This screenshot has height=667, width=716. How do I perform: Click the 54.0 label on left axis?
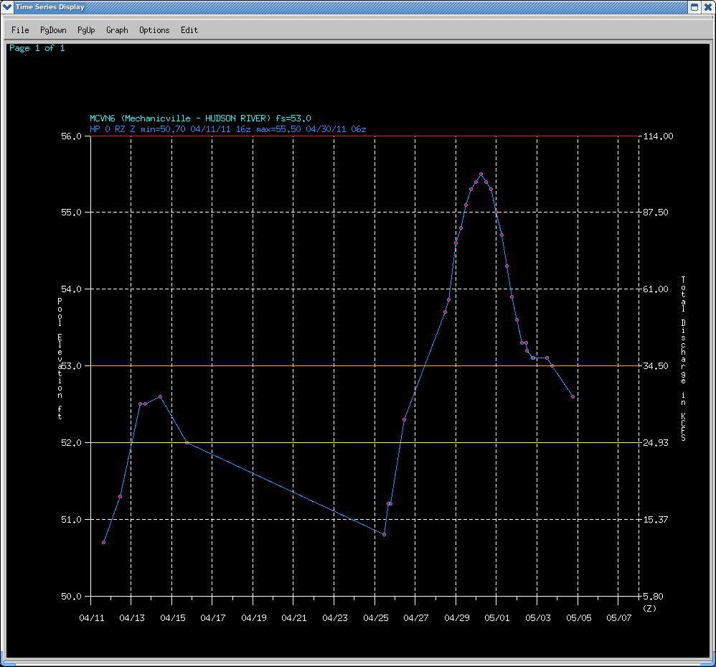click(71, 289)
